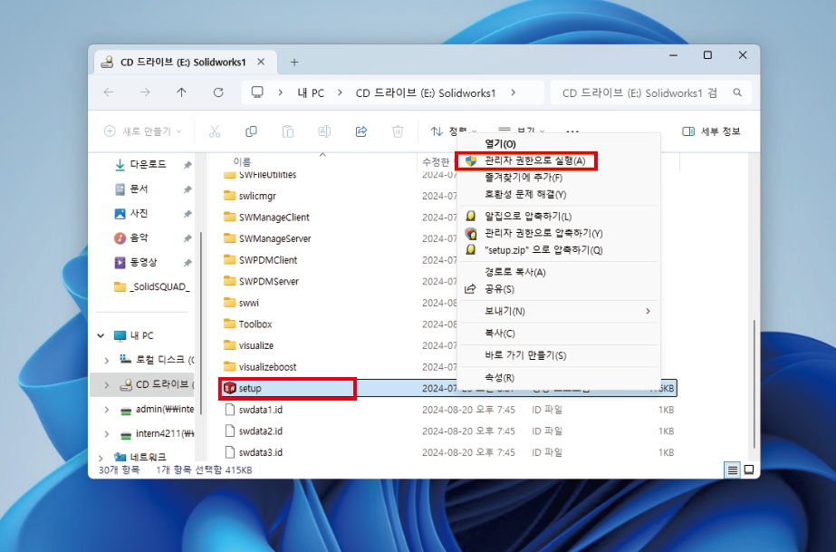The width and height of the screenshot is (836, 552).
Task: Choose 호환성 문제 해결(Y)
Action: tap(558, 195)
